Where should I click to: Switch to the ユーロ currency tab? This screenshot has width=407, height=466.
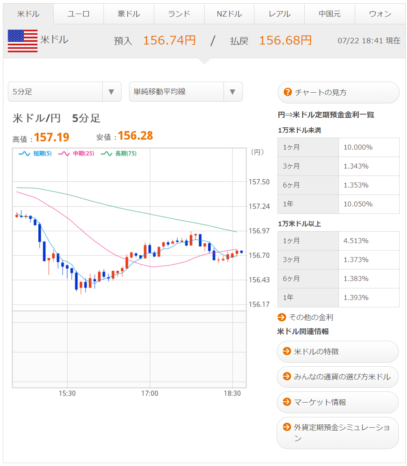coord(78,14)
